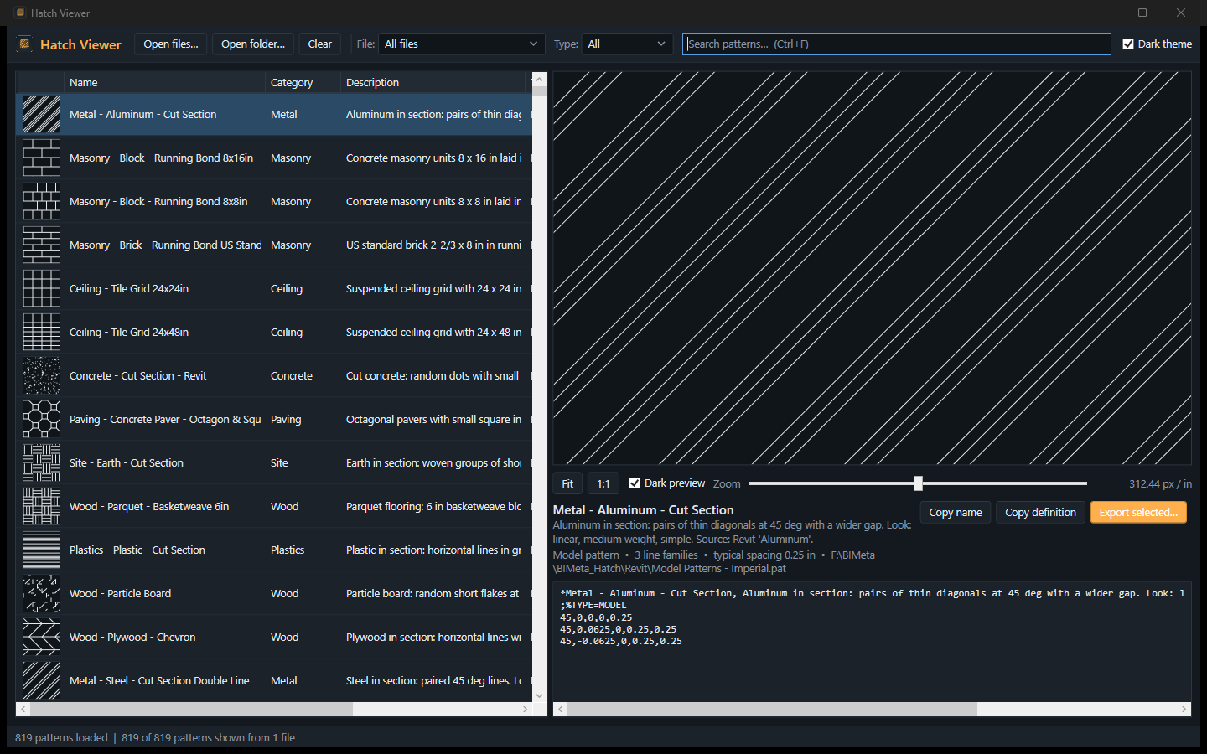Click description cell 'Octagonal pavers with small square'
The image size is (1207, 754).
(433, 419)
